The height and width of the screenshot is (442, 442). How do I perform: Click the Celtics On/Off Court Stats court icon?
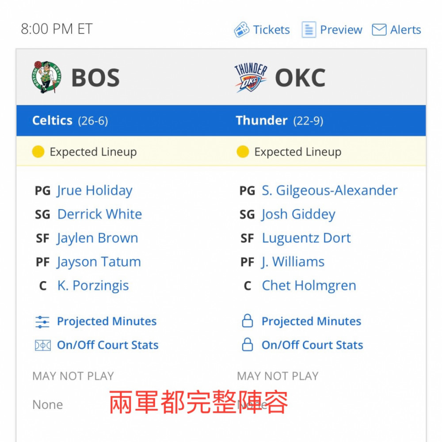[x=42, y=345]
